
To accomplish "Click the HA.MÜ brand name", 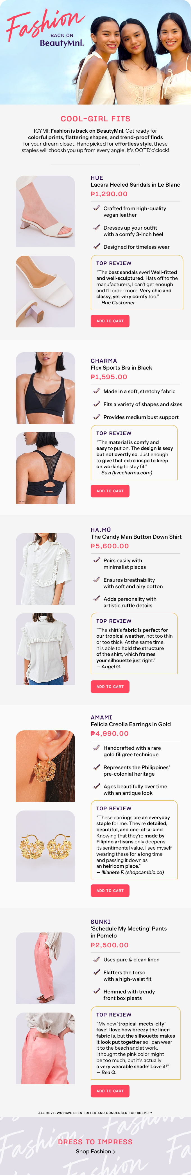I will click(x=101, y=530).
